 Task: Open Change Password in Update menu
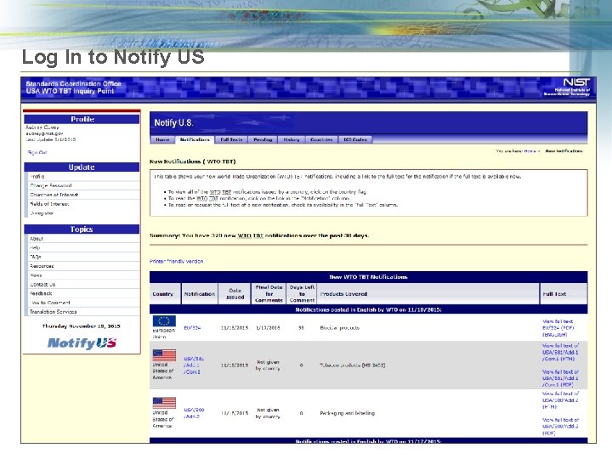point(51,186)
